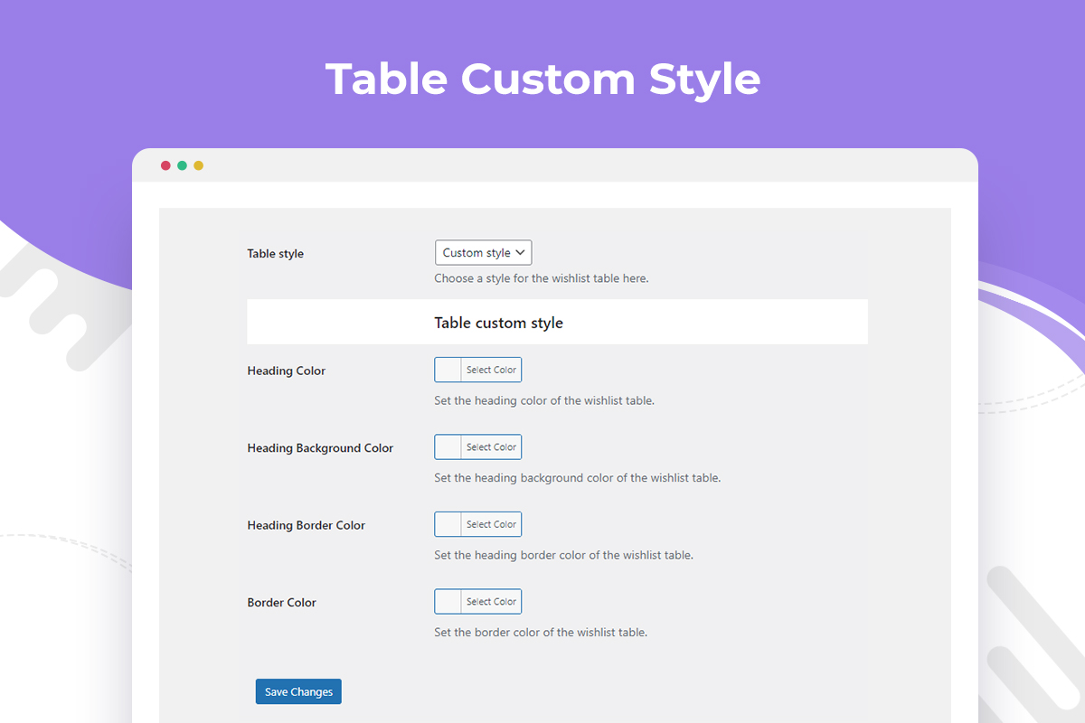Click the "Heading Border Color" label
The height and width of the screenshot is (723, 1085).
[306, 525]
